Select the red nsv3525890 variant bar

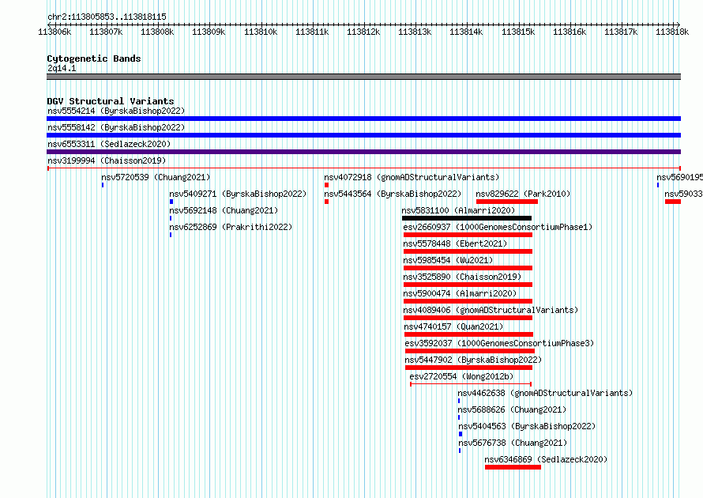click(x=468, y=285)
